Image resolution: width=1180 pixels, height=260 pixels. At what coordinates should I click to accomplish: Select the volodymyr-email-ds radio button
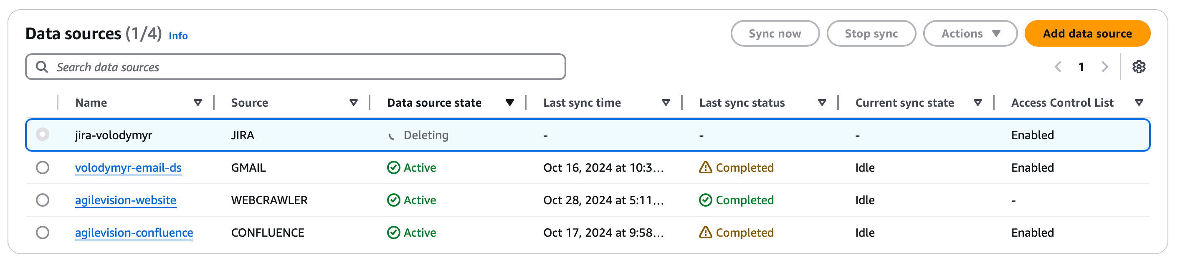(43, 167)
